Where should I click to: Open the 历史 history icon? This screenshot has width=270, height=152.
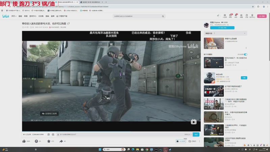point(247,16)
